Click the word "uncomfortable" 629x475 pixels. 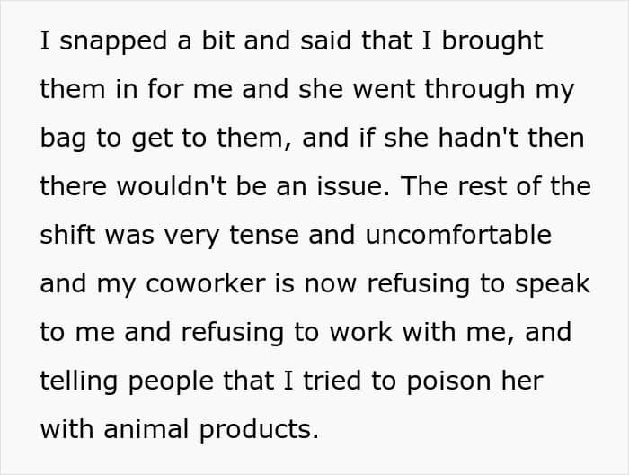(458, 235)
